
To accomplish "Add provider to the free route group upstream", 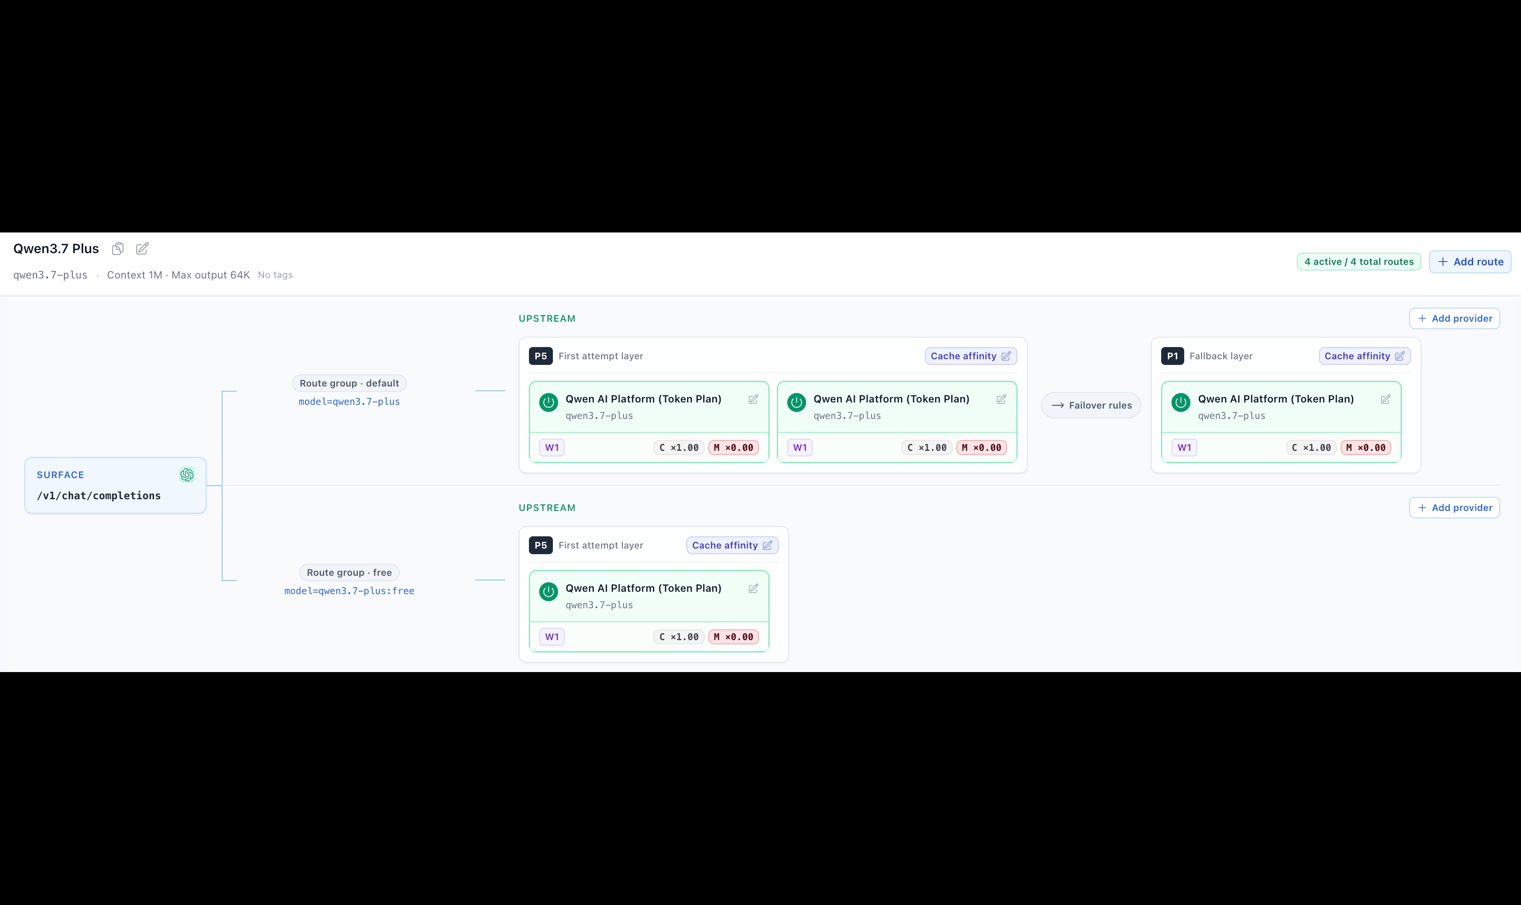I will point(1454,507).
